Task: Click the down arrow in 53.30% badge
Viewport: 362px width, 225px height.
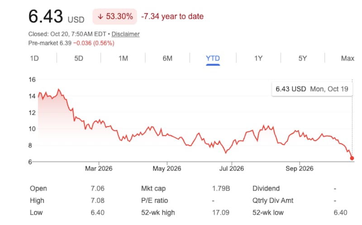Action: [100, 16]
